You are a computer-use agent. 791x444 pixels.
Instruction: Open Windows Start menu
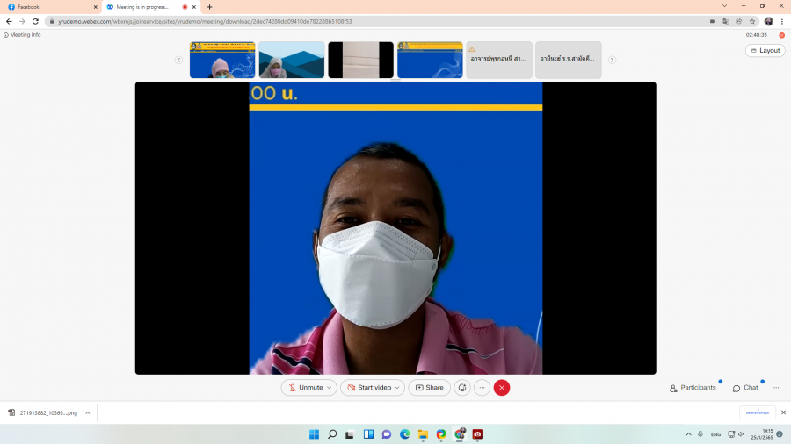coord(314,434)
